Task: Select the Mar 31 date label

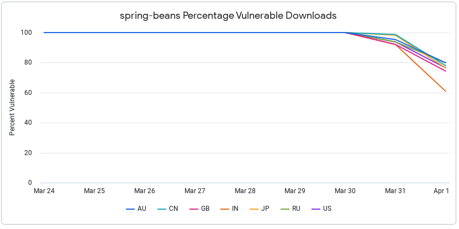Action: [395, 191]
